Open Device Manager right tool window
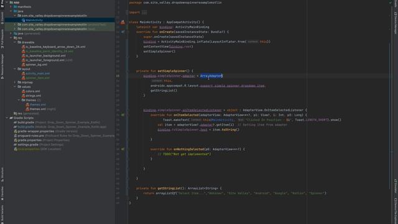The width and height of the screenshot is (398, 224). (x=396, y=23)
